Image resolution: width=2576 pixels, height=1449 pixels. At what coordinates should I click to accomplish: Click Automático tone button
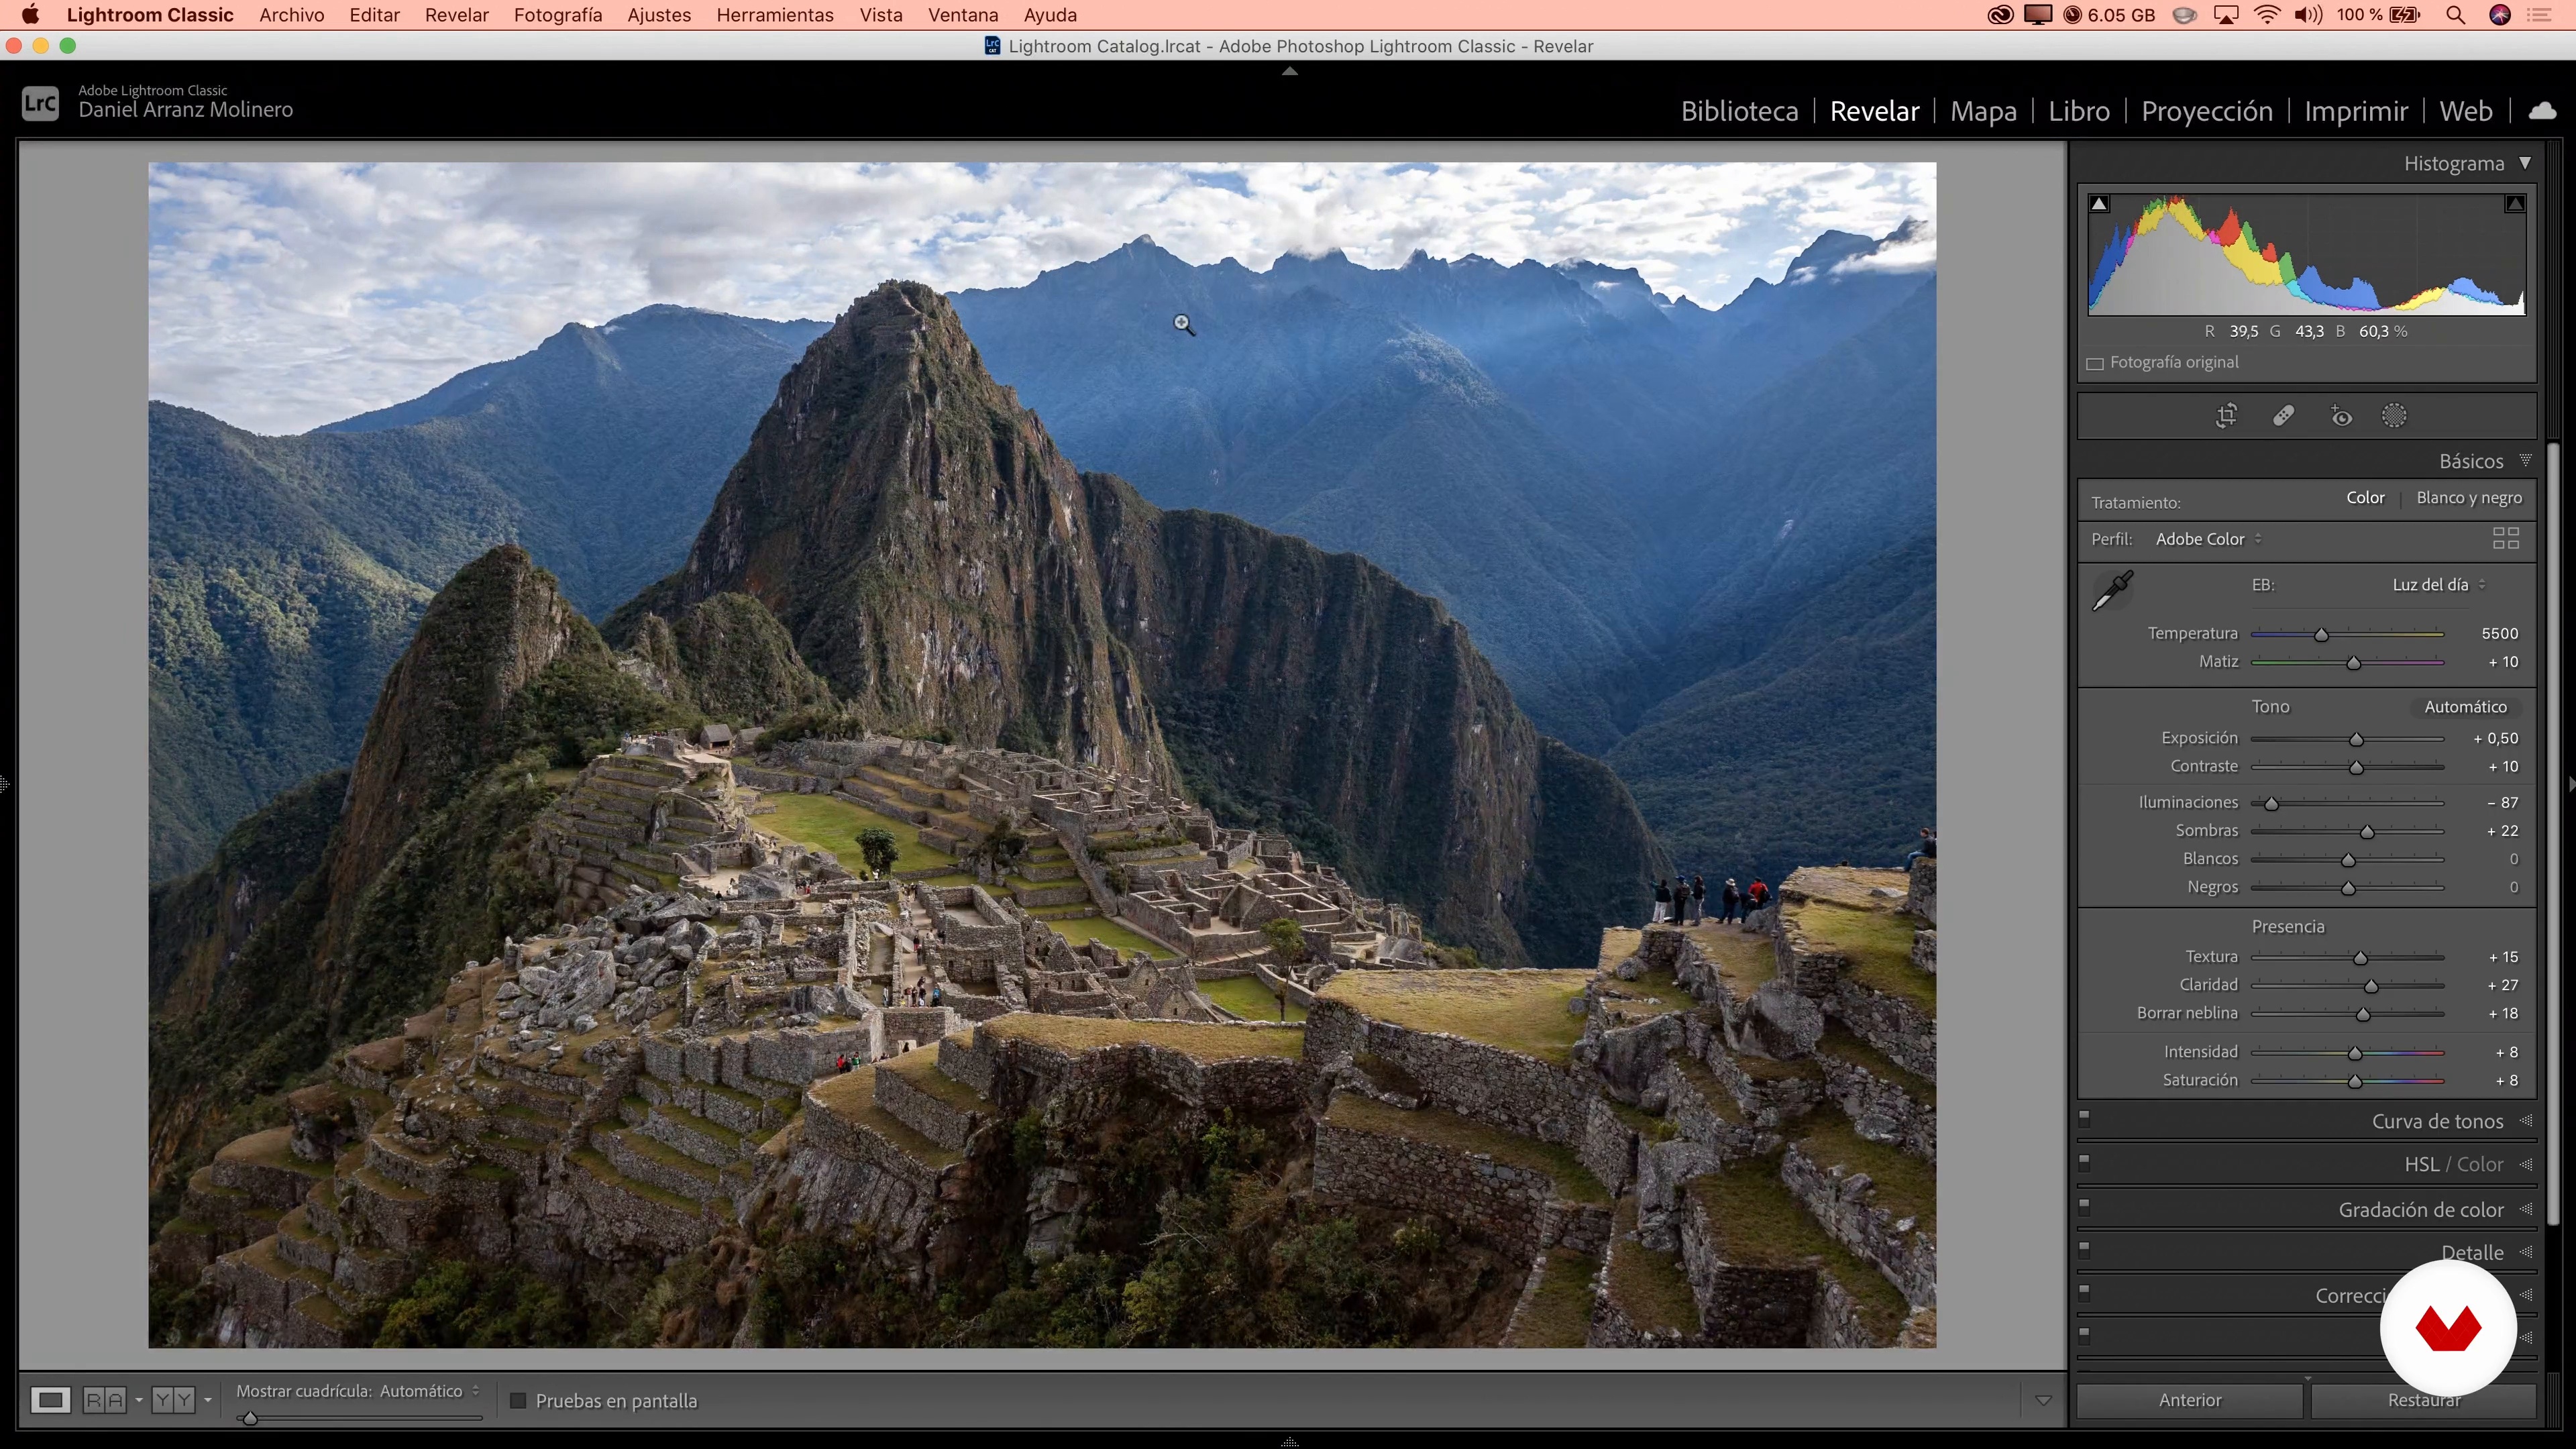(2465, 707)
